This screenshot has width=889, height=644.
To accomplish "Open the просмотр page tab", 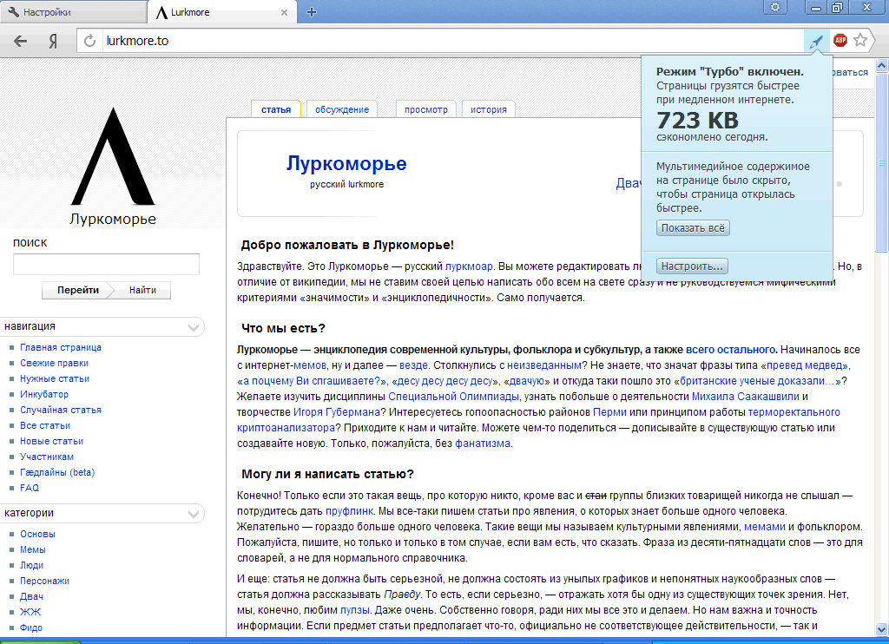I will [426, 109].
